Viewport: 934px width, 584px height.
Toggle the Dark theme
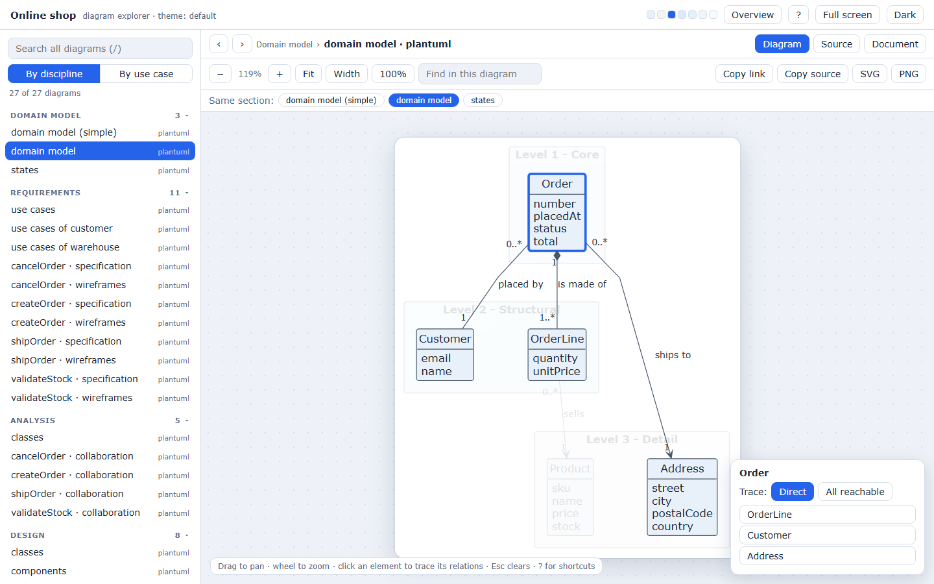pyautogui.click(x=905, y=15)
